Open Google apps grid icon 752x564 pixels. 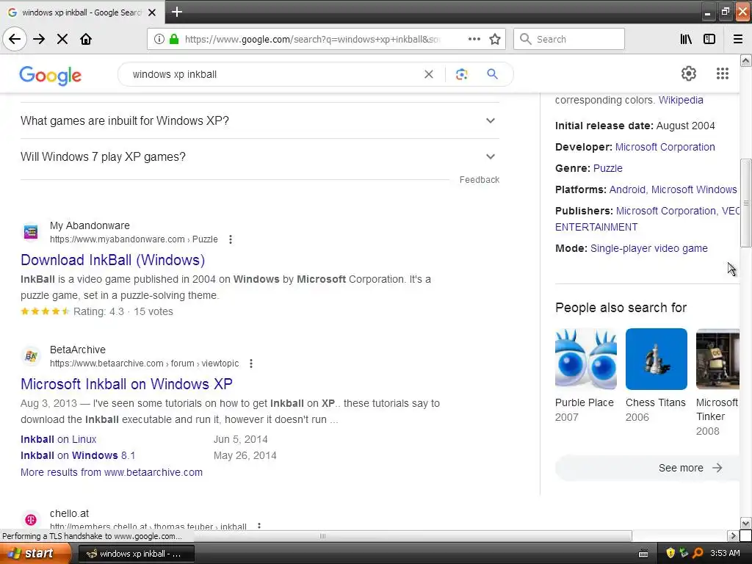[723, 73]
